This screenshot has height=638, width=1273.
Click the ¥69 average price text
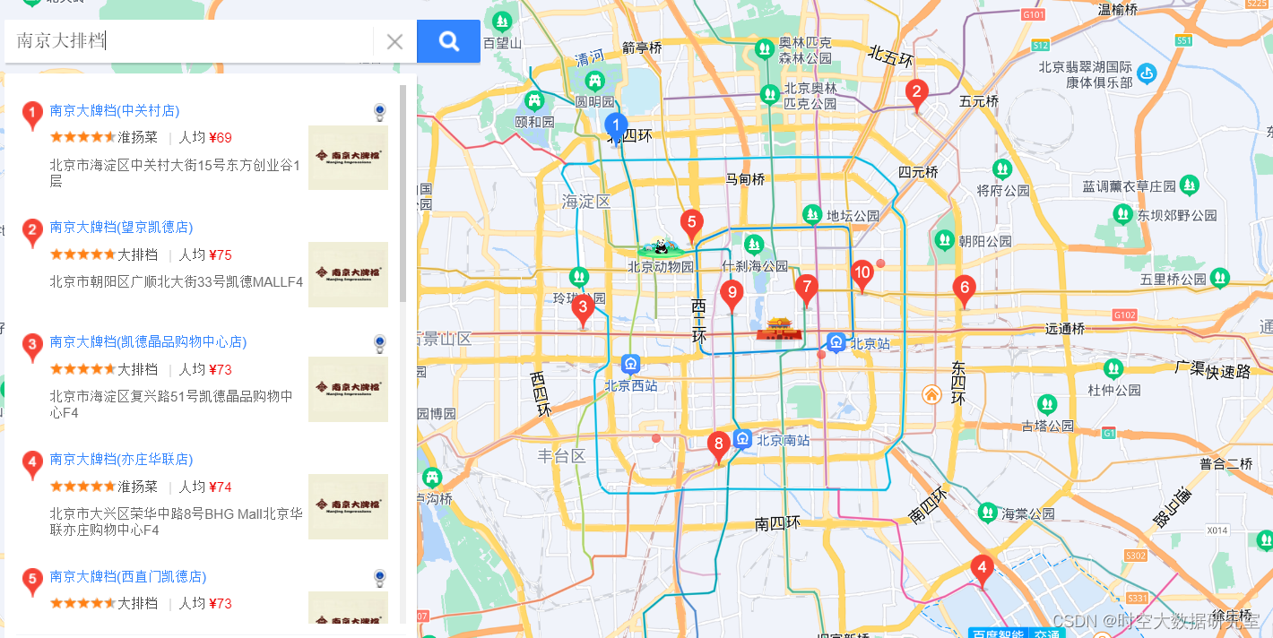[x=221, y=137]
